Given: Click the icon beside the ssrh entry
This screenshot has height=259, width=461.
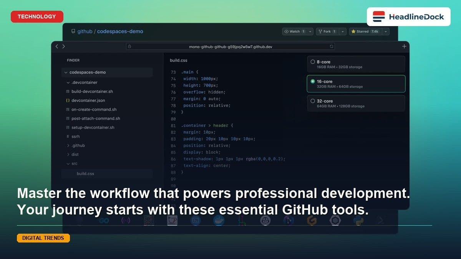Looking at the screenshot, I should (68, 137).
